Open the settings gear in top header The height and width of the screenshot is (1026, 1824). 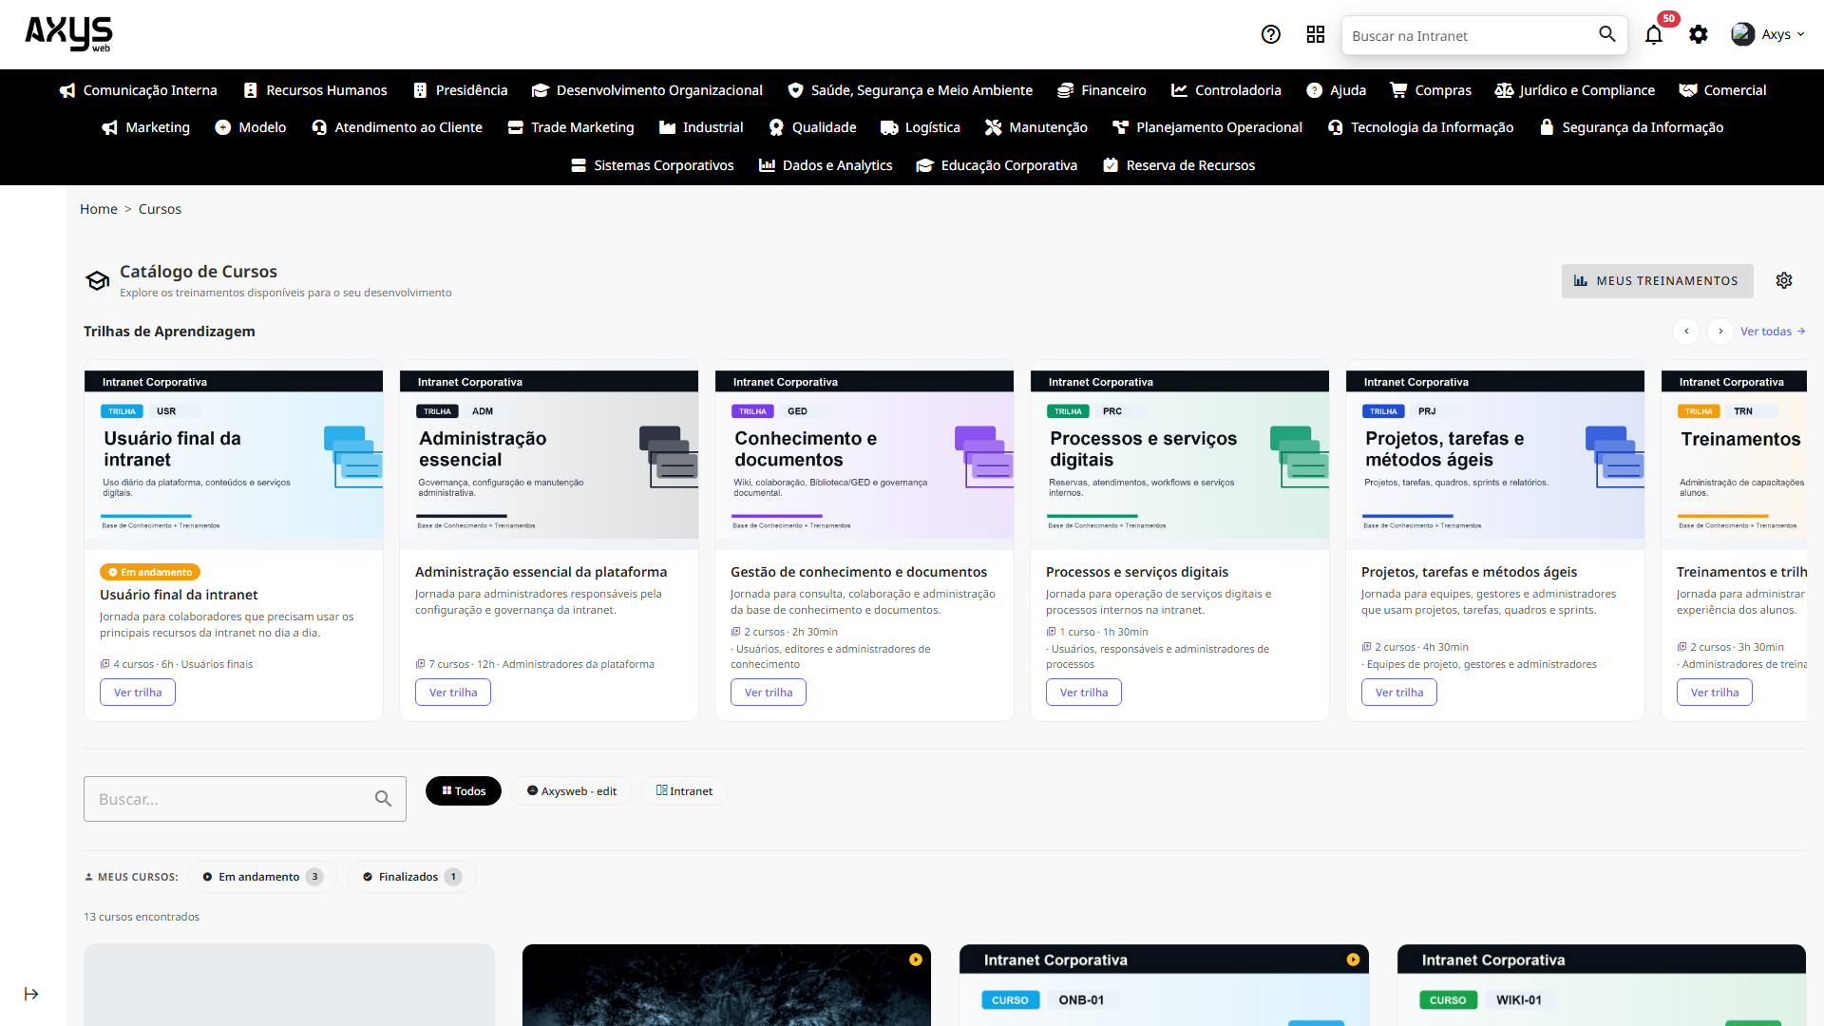click(x=1699, y=35)
